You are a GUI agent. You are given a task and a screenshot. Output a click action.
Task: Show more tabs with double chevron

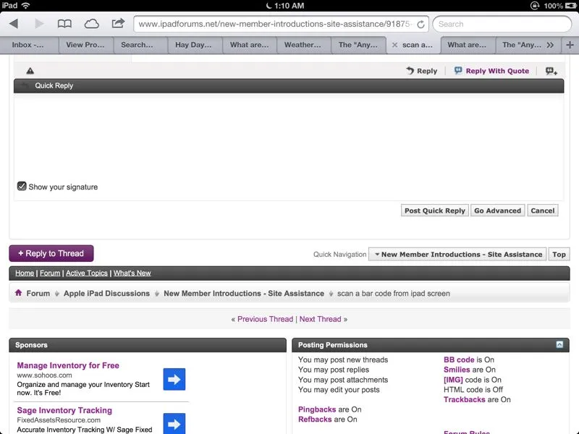[551, 45]
